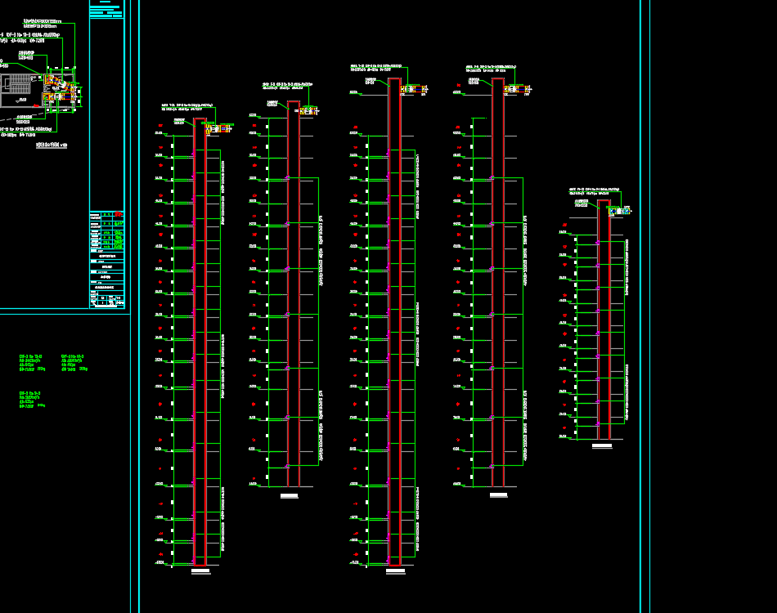Select the underlined title beneath the floor plan
Screen dimensions: 777x613
pyautogui.click(x=52, y=145)
